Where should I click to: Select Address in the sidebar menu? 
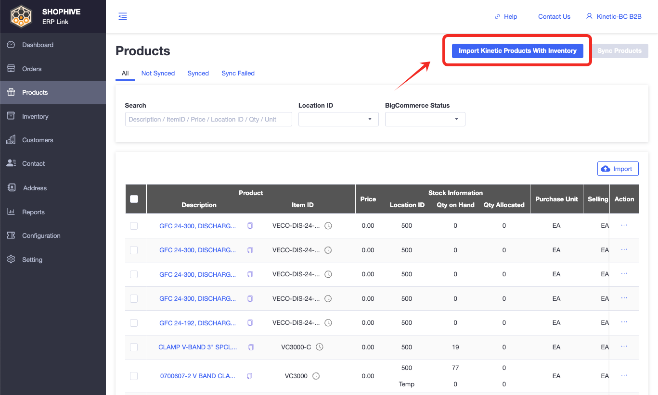pos(53,188)
